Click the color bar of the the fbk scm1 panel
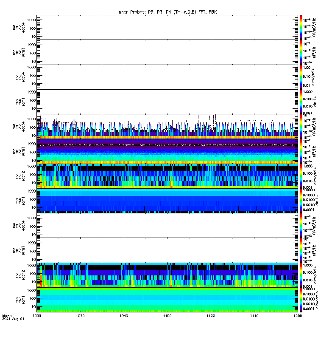Screen dimensions: 318x340 pyautogui.click(x=301, y=300)
